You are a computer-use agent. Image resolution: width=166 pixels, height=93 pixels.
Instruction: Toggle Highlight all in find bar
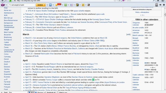(x=50, y=92)
